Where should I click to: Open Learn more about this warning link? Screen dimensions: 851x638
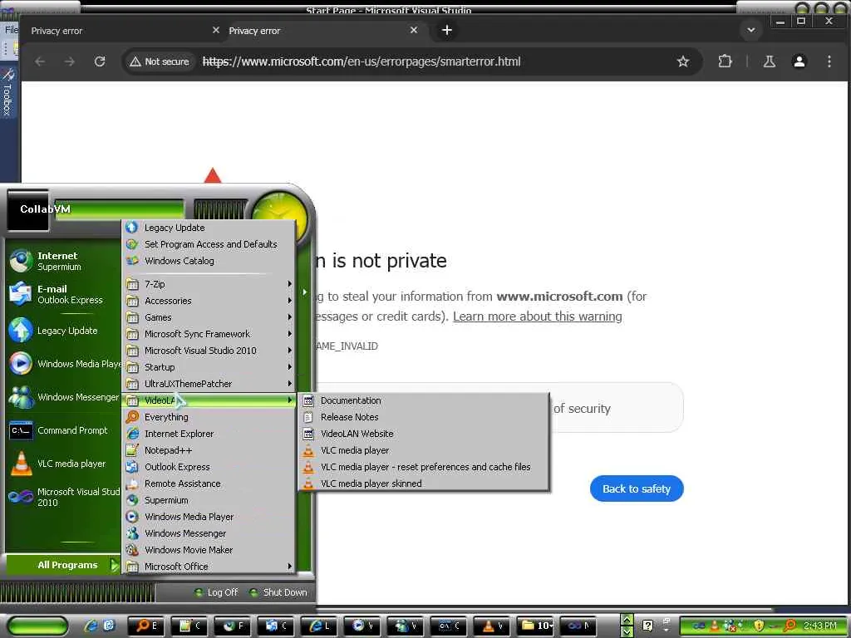tap(538, 317)
